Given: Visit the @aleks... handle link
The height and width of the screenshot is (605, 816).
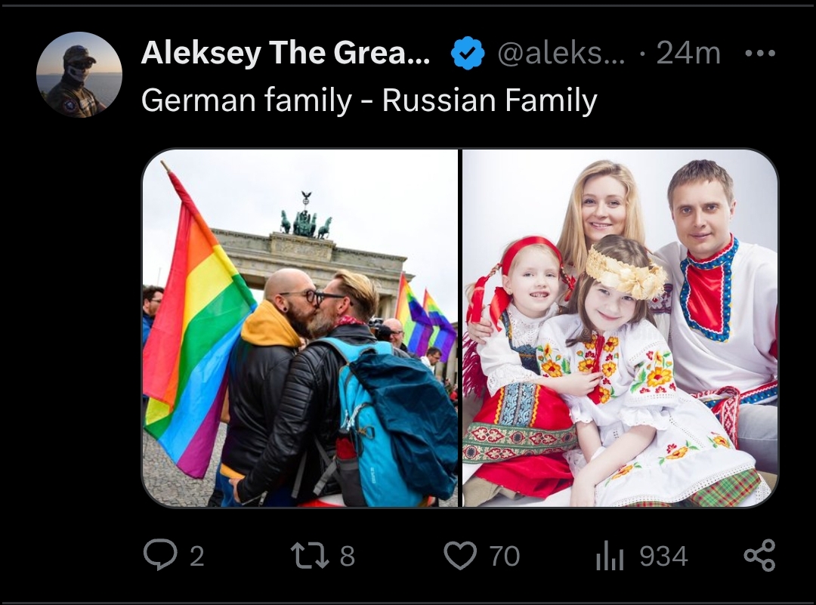Looking at the screenshot, I should (x=561, y=53).
